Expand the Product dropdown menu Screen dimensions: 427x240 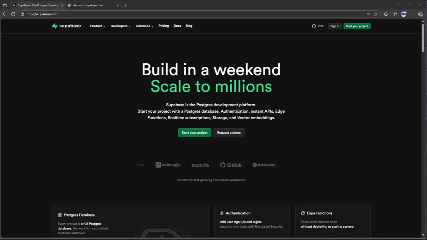(x=97, y=26)
